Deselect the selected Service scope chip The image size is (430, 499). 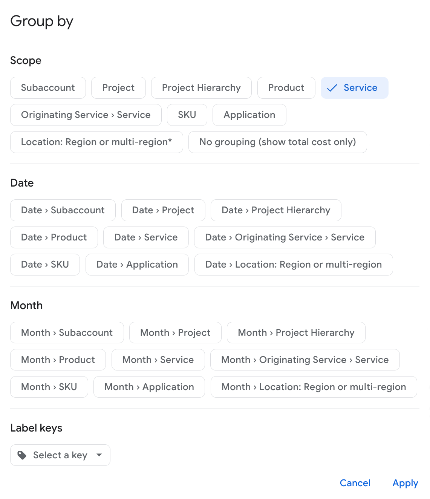(x=354, y=88)
